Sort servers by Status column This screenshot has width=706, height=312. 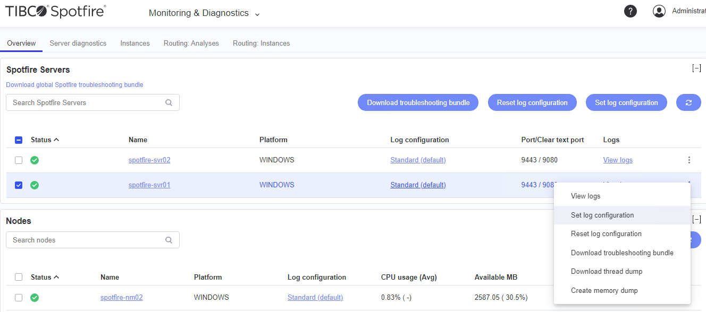[45, 140]
